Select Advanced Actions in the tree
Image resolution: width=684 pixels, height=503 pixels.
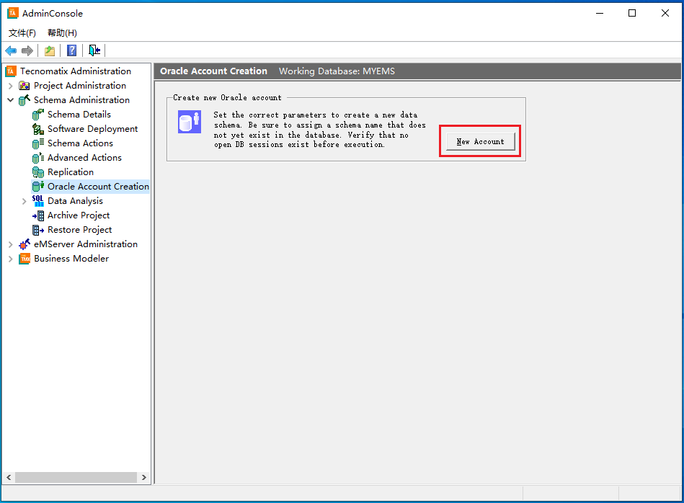[x=84, y=158]
